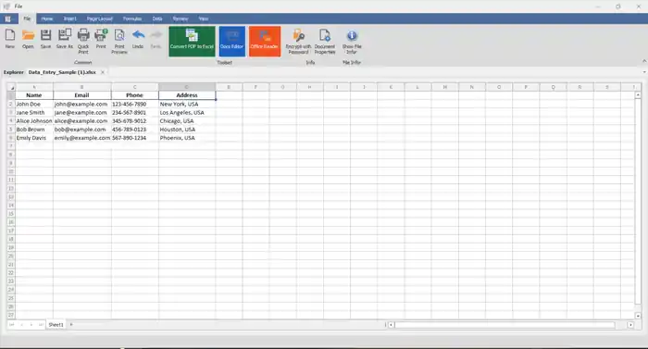
Task: Select the Los Angeles, USA cell
Action: coord(187,112)
